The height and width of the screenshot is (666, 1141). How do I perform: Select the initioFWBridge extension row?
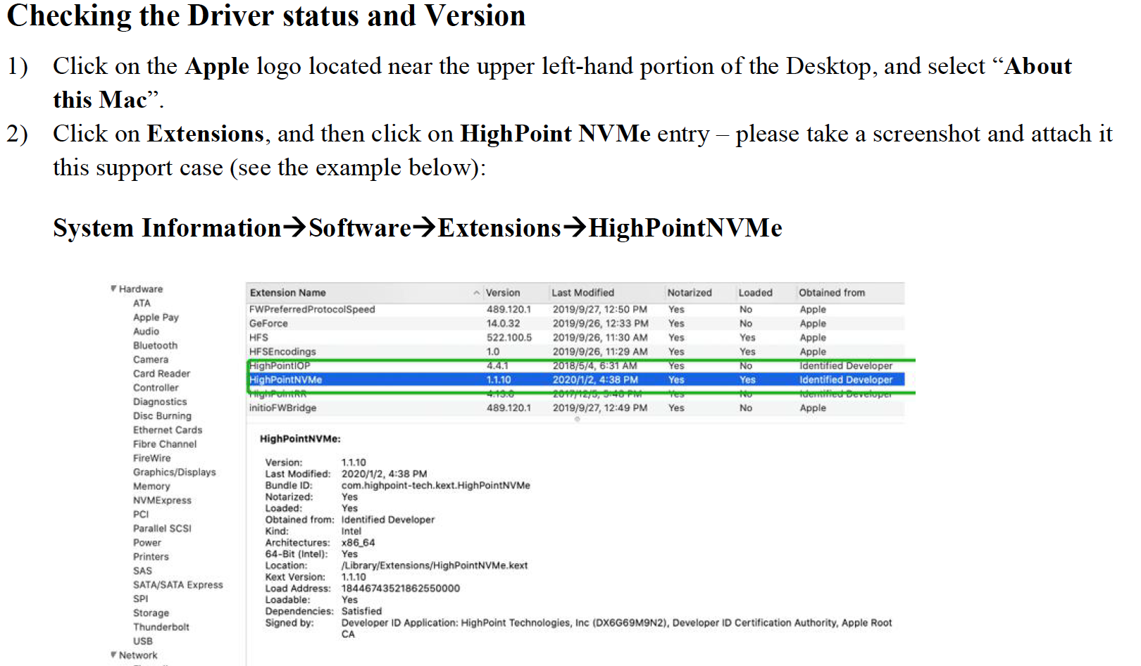(x=575, y=408)
